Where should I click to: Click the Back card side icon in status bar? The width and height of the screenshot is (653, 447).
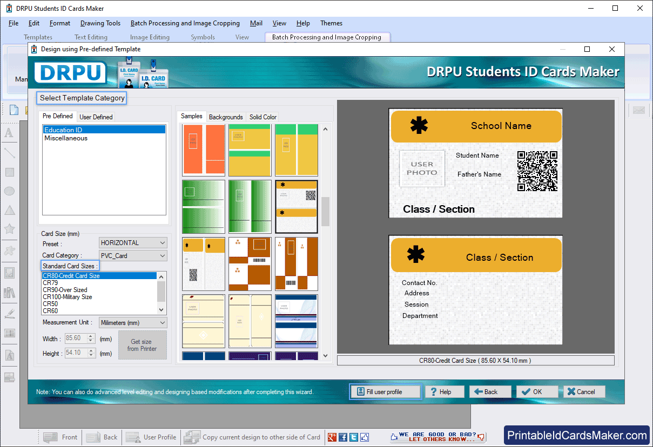pyautogui.click(x=92, y=437)
